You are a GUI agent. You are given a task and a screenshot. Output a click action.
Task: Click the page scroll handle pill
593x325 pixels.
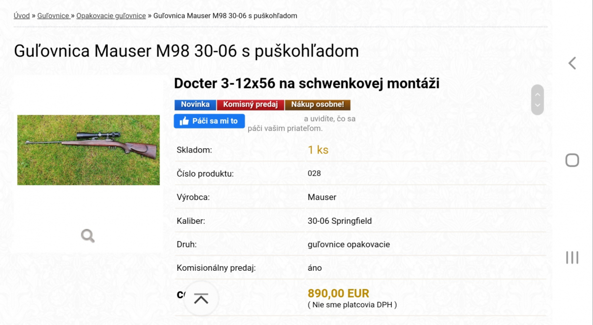pyautogui.click(x=538, y=100)
